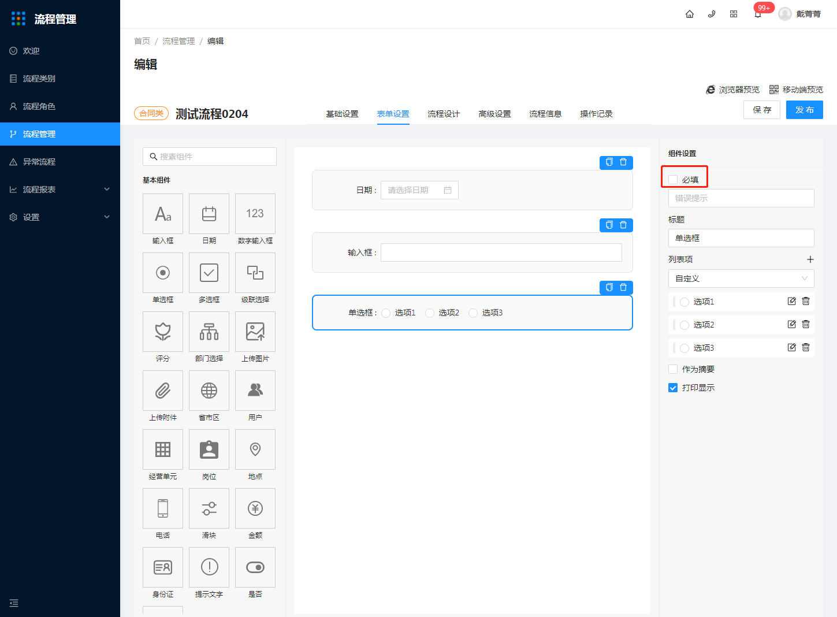This screenshot has width=837, height=617.
Task: Click the 错误提示 input field
Action: tap(741, 198)
